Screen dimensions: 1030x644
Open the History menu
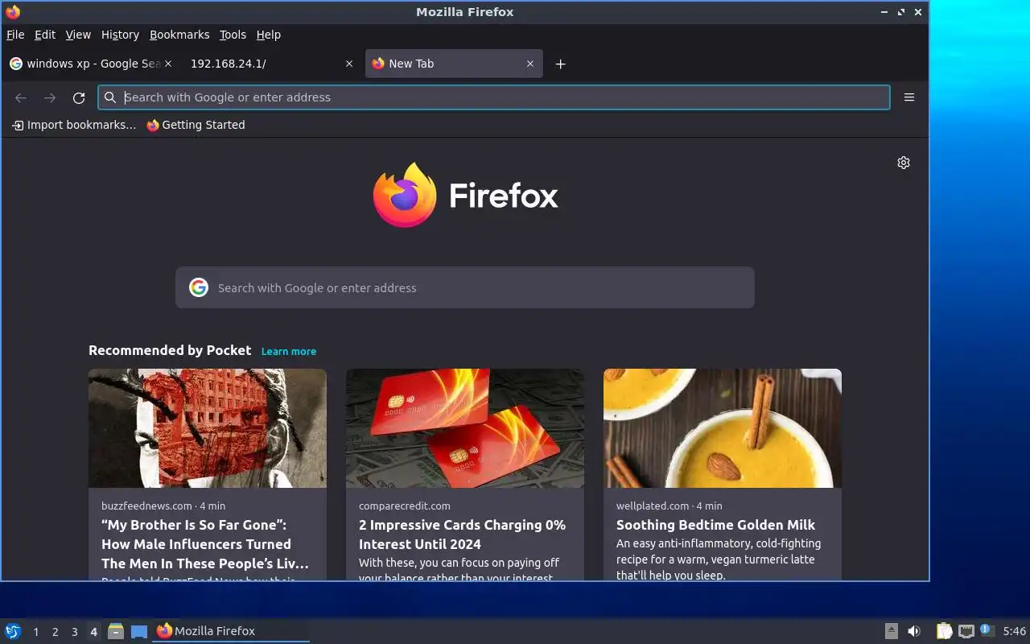click(x=120, y=35)
